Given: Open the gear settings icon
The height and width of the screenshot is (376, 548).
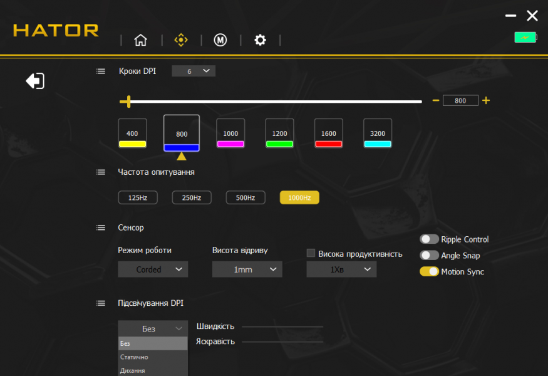Looking at the screenshot, I should [x=260, y=40].
